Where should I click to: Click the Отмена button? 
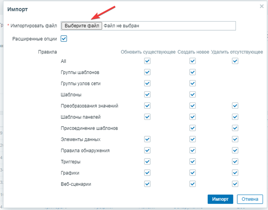(x=250, y=199)
